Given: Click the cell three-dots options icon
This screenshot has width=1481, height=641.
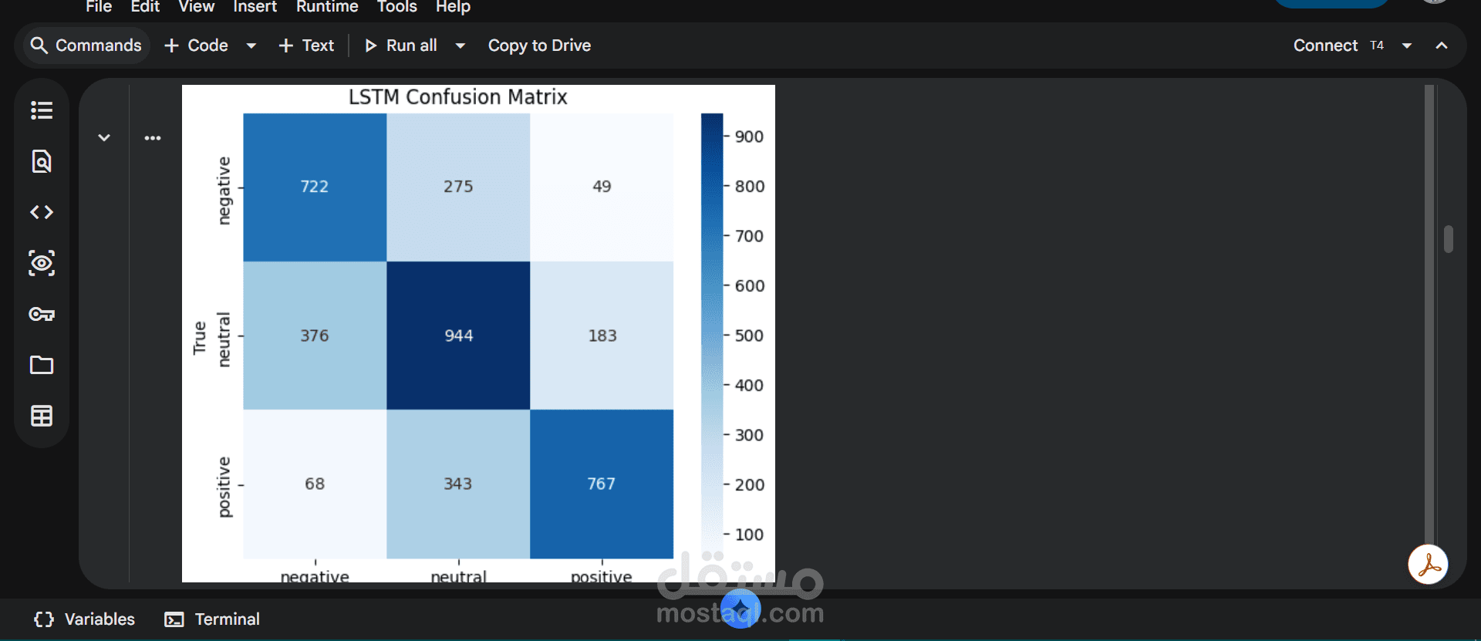Looking at the screenshot, I should [x=153, y=138].
